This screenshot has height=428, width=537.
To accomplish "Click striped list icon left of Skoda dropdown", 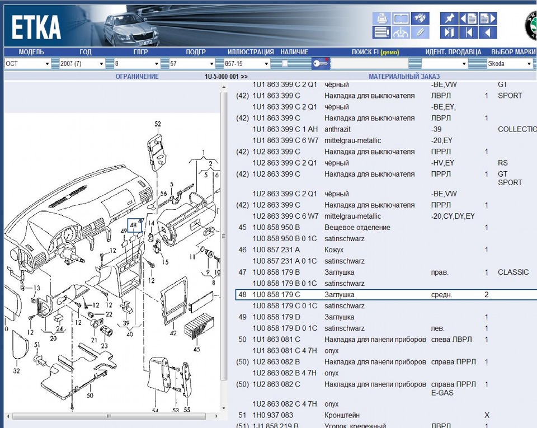I will click(477, 63).
